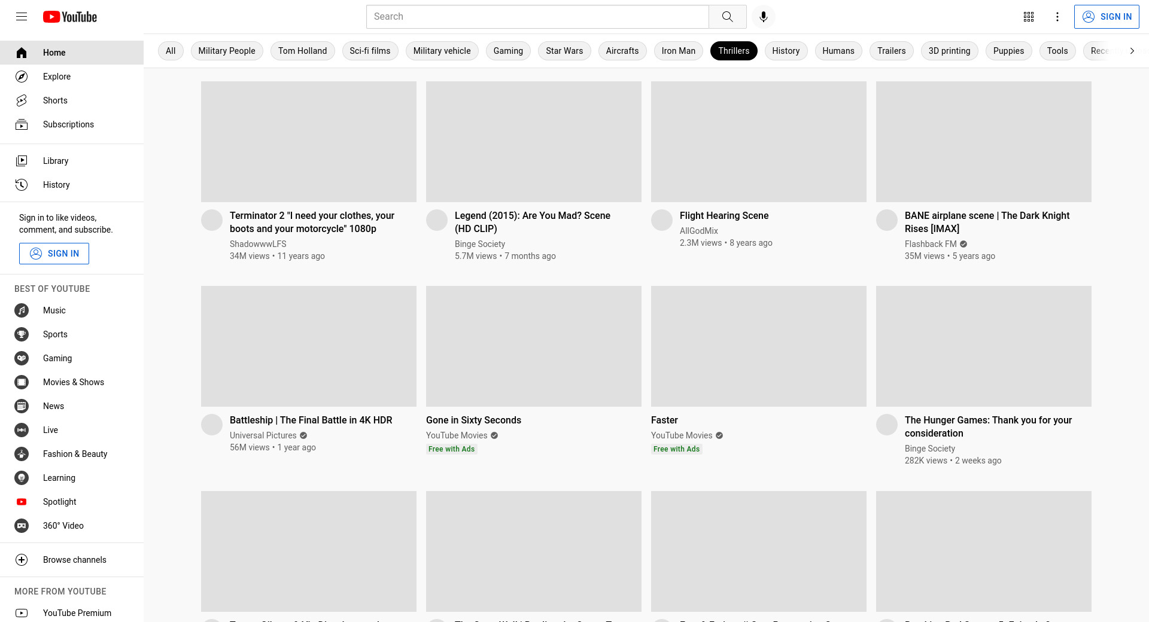Click the Explore compass icon
Screen dimensions: 1149x622
point(22,77)
